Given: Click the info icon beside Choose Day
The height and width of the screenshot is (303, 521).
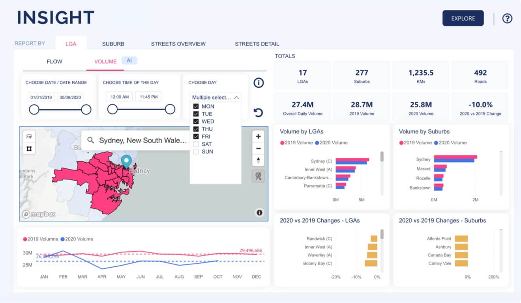Looking at the screenshot, I should point(259,83).
